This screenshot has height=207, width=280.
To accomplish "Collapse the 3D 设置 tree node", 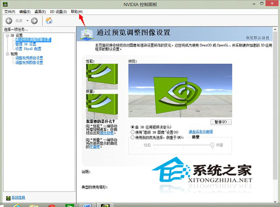I will [7, 35].
